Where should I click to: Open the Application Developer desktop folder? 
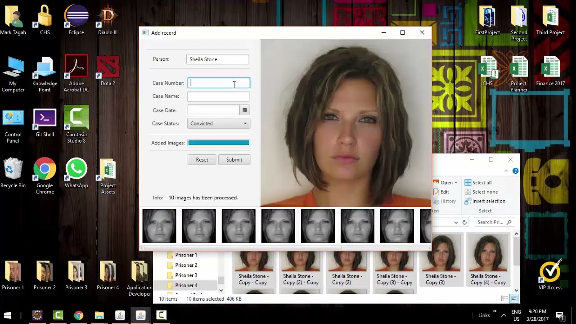(x=139, y=278)
